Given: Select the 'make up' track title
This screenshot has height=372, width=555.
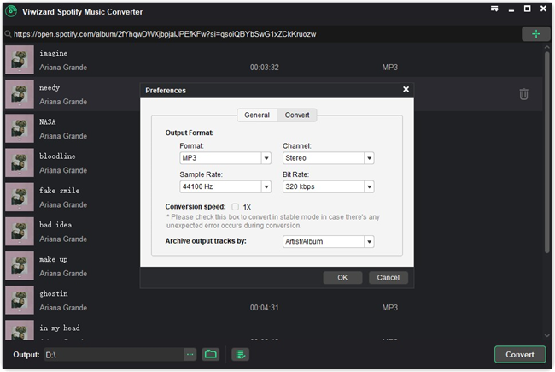Looking at the screenshot, I should click(x=54, y=259).
